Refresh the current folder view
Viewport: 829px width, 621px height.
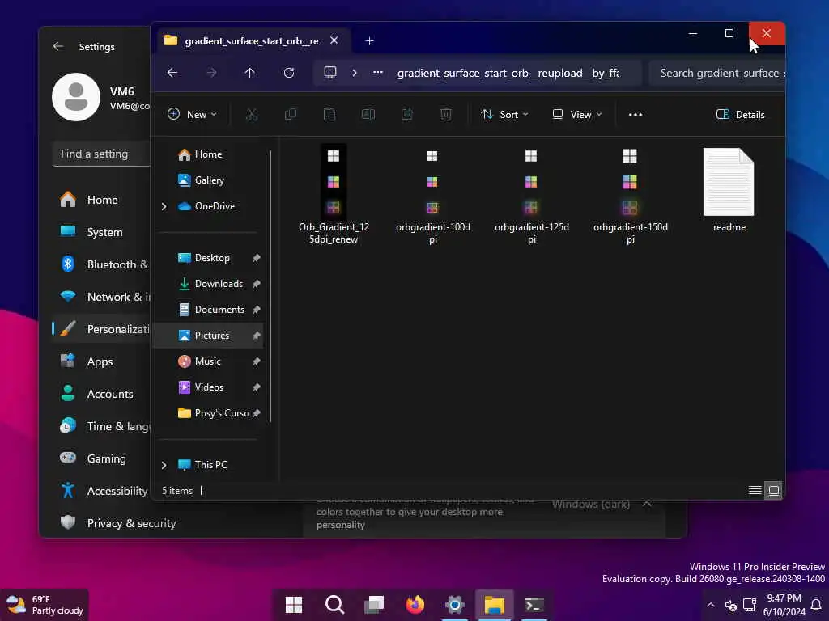(x=289, y=73)
